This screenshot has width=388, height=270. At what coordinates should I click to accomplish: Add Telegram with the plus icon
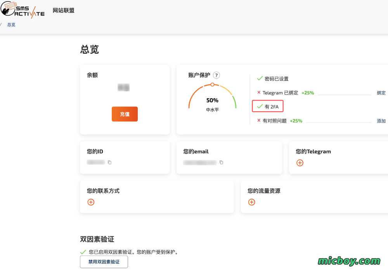pos(300,163)
